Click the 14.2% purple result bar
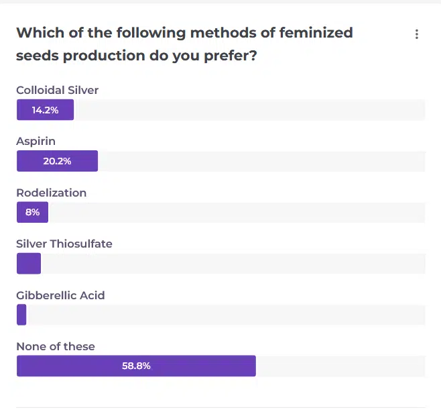 tap(45, 110)
